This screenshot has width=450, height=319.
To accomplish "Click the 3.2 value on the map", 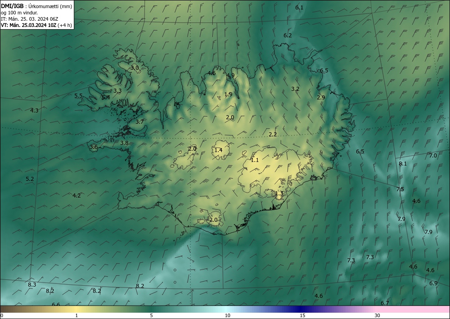I will pyautogui.click(x=295, y=89).
